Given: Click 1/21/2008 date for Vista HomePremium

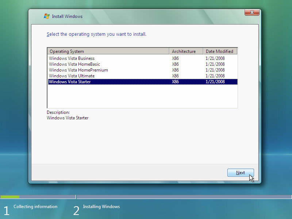Looking at the screenshot, I should click(215, 70).
